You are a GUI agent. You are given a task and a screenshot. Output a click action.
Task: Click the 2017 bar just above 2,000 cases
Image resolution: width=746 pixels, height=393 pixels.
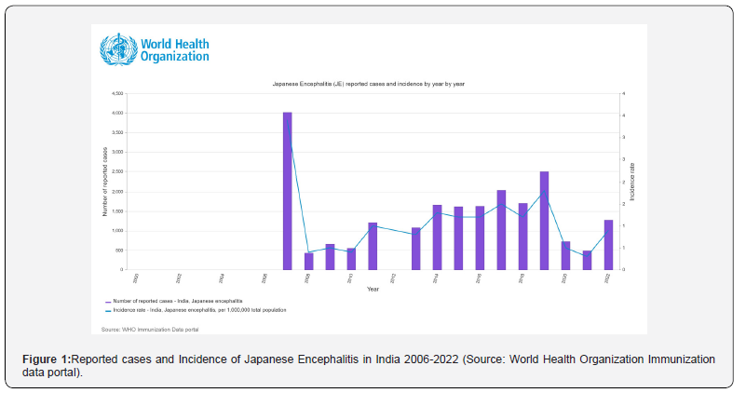501,230
